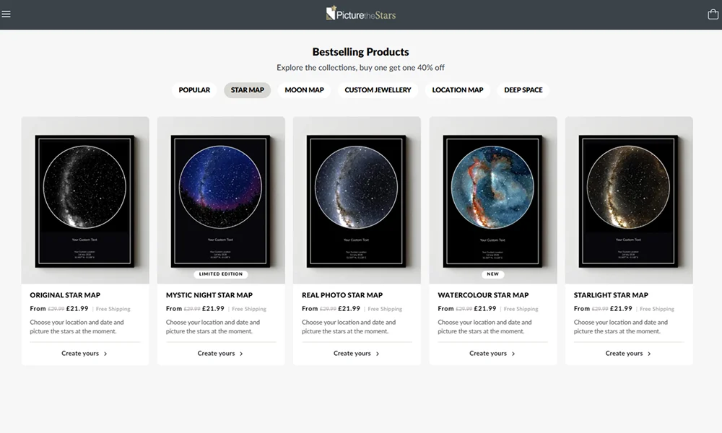
Task: Select the STAR MAP category tab
Action: [247, 90]
